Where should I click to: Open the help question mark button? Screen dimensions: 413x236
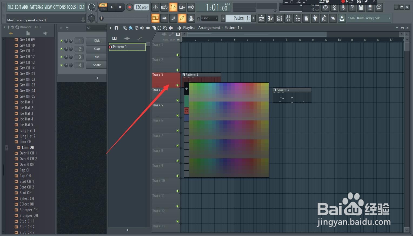352,7
